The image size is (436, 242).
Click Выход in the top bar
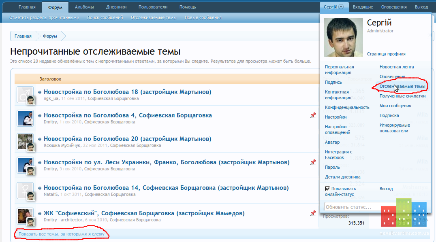tap(421, 7)
